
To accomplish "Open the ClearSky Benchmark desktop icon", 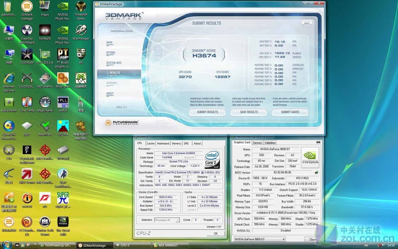I will click(x=27, y=34).
